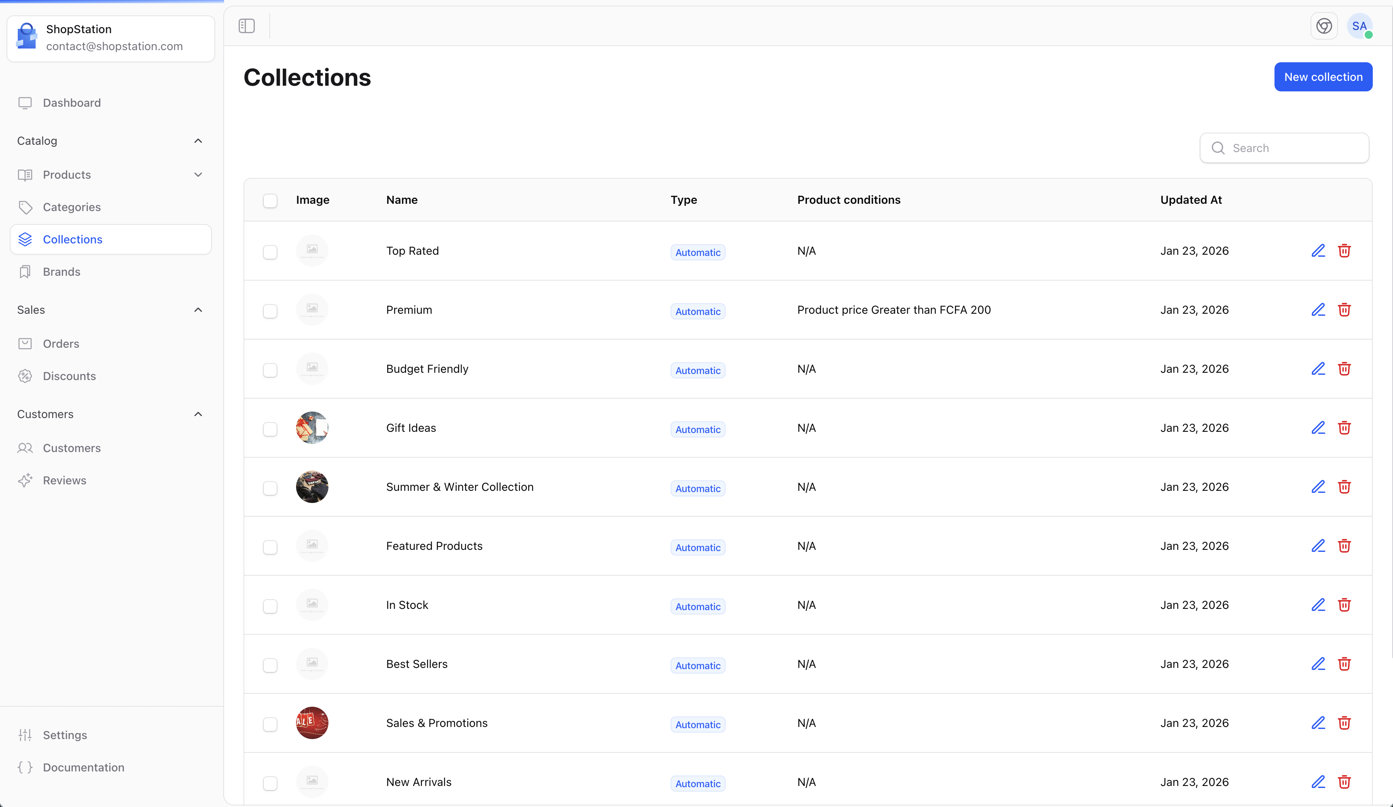Delete the Premium collection with trash icon
Screen dimensions: 1393x807
1344,310
